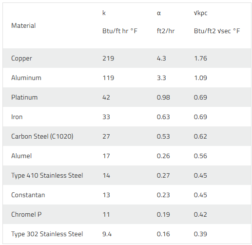Image resolution: width=252 pixels, height=245 pixels.
Task: Click the Btu/ft2 √sec °F header
Action: tap(217, 31)
